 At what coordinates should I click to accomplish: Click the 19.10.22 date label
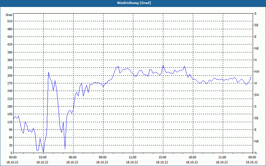tap(252, 162)
